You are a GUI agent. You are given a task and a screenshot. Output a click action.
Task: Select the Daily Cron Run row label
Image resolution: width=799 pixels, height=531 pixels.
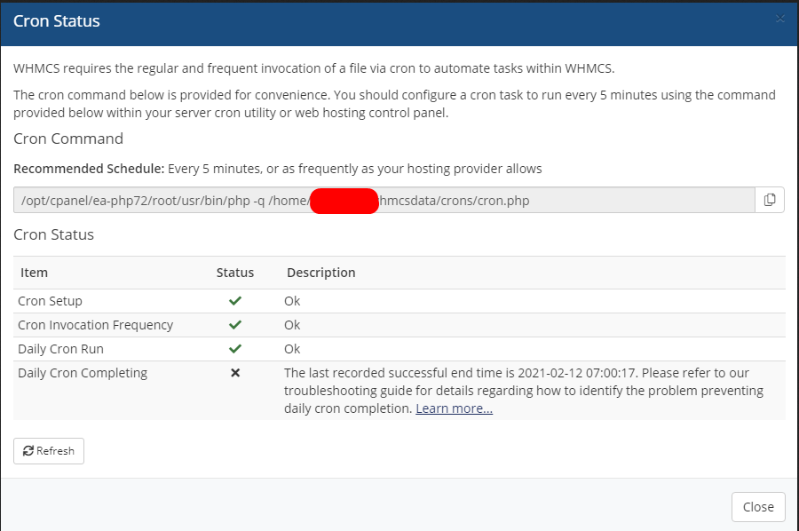pyautogui.click(x=60, y=349)
